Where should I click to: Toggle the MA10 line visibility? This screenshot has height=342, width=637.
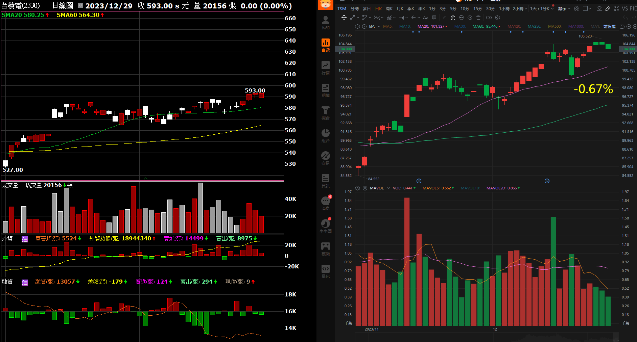pyautogui.click(x=405, y=26)
